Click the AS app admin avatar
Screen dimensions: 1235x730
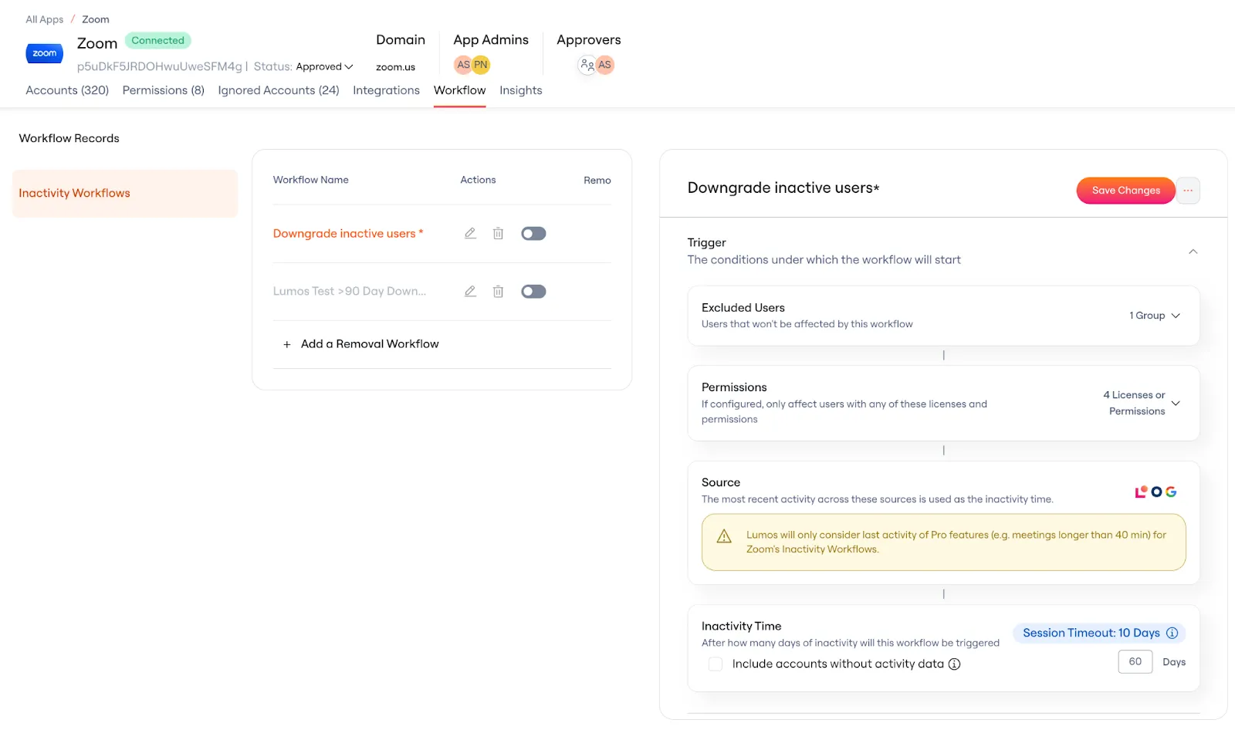tap(463, 65)
